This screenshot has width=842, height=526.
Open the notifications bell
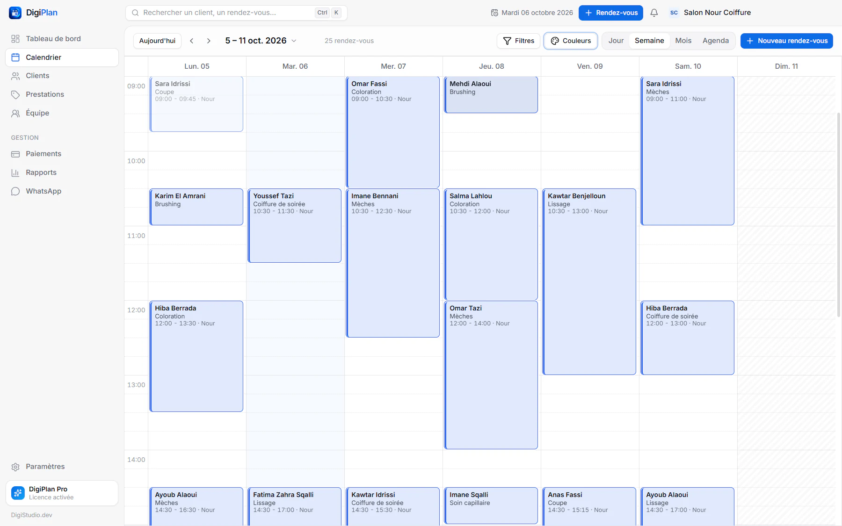[654, 13]
